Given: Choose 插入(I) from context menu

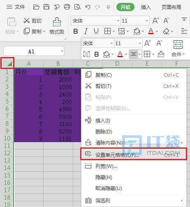Looking at the screenshot, I should click(x=134, y=121).
